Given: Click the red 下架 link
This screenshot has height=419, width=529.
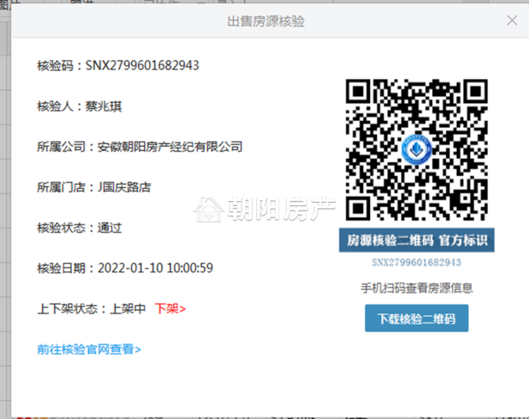Looking at the screenshot, I should (x=170, y=308).
